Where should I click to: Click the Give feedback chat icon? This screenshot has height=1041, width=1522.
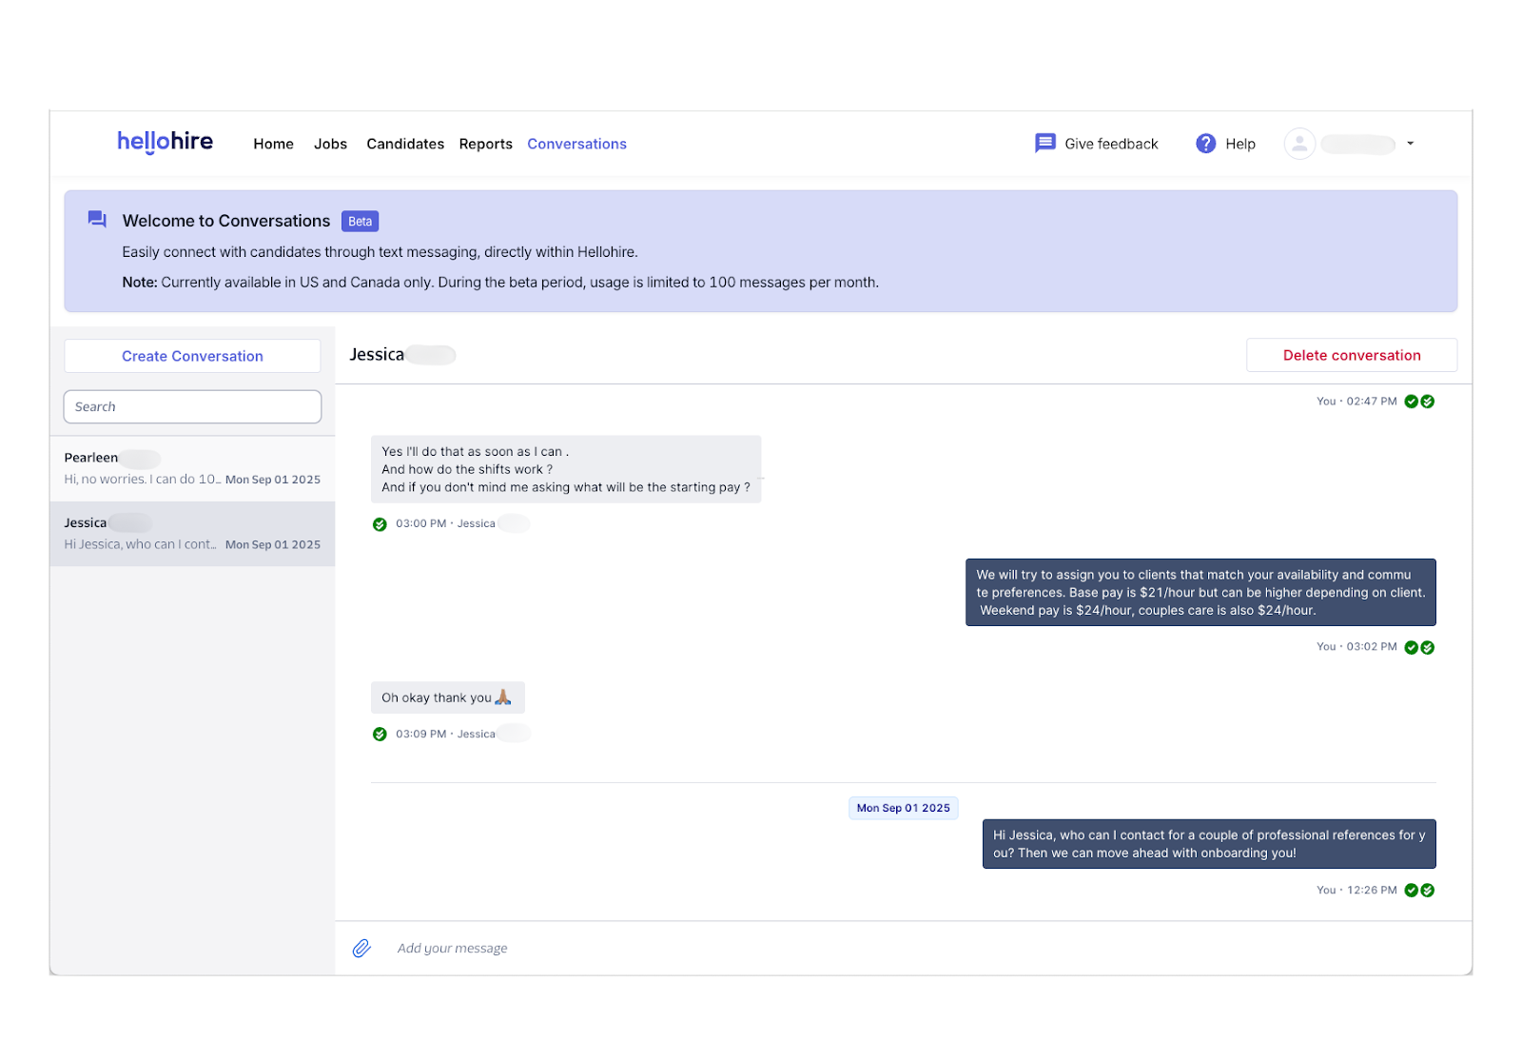click(x=1044, y=144)
